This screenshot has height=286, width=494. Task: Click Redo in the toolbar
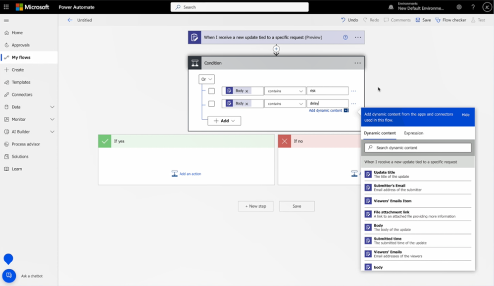tap(371, 20)
